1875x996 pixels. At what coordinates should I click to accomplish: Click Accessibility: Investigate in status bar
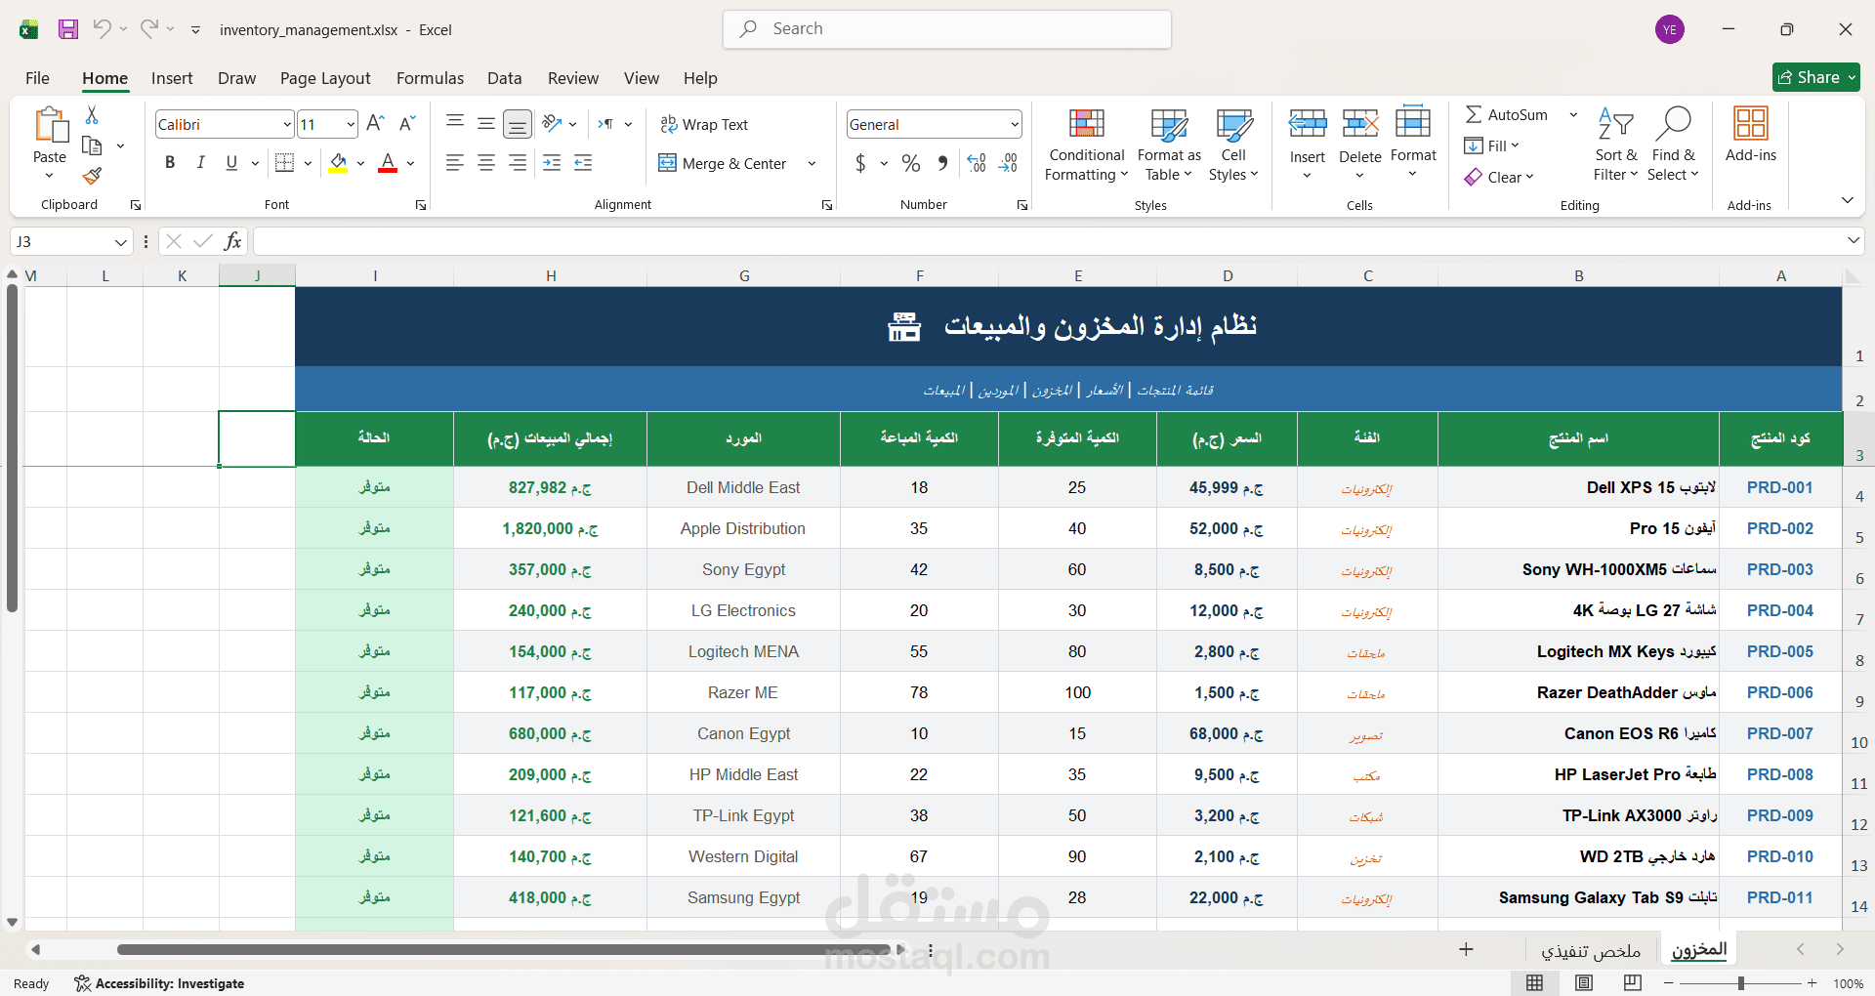[x=160, y=983]
